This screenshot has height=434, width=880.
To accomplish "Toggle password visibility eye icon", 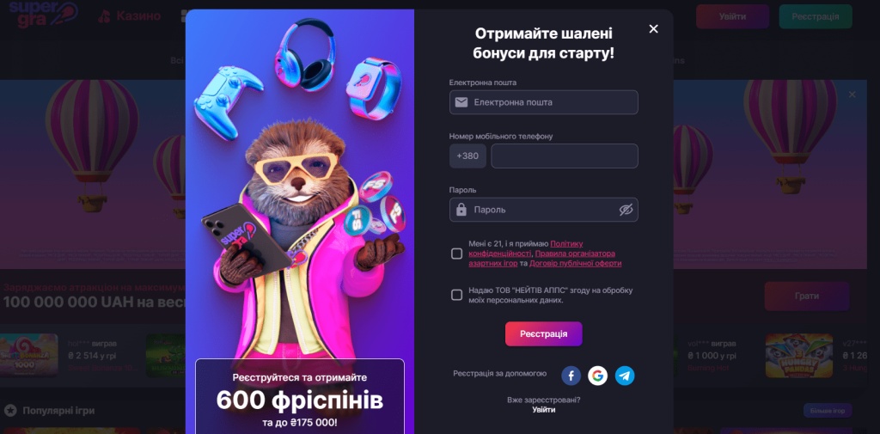I will coord(626,210).
